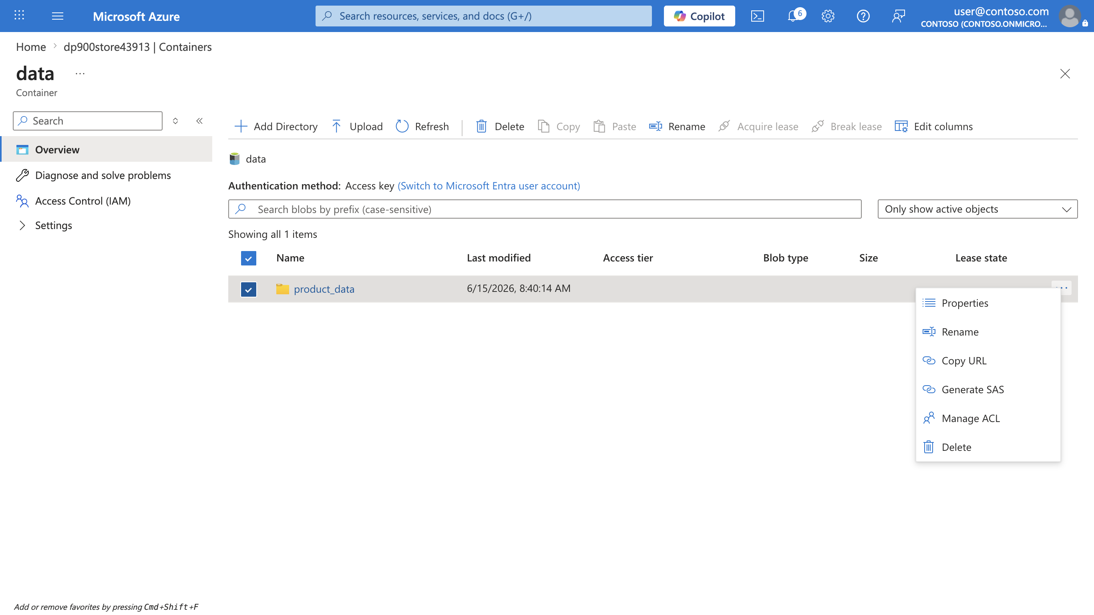The height and width of the screenshot is (615, 1094).
Task: Click Add Directory in the toolbar
Action: [x=276, y=126]
